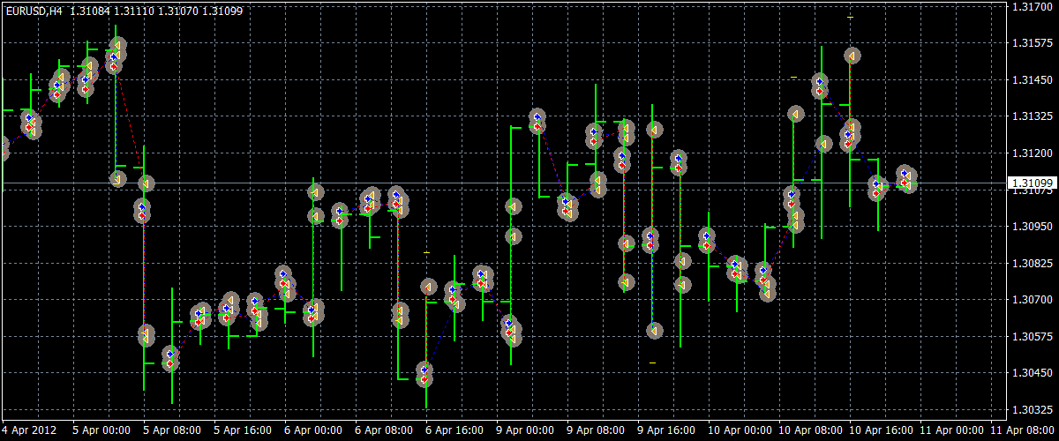Click the blue arrow at the 10 Apr high near 1.31450

point(820,82)
